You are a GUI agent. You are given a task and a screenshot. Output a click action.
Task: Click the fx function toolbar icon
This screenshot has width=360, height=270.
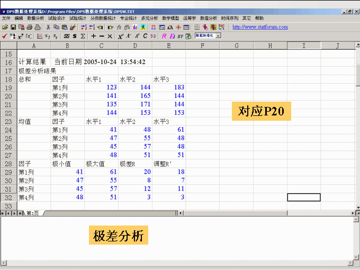click(119, 27)
